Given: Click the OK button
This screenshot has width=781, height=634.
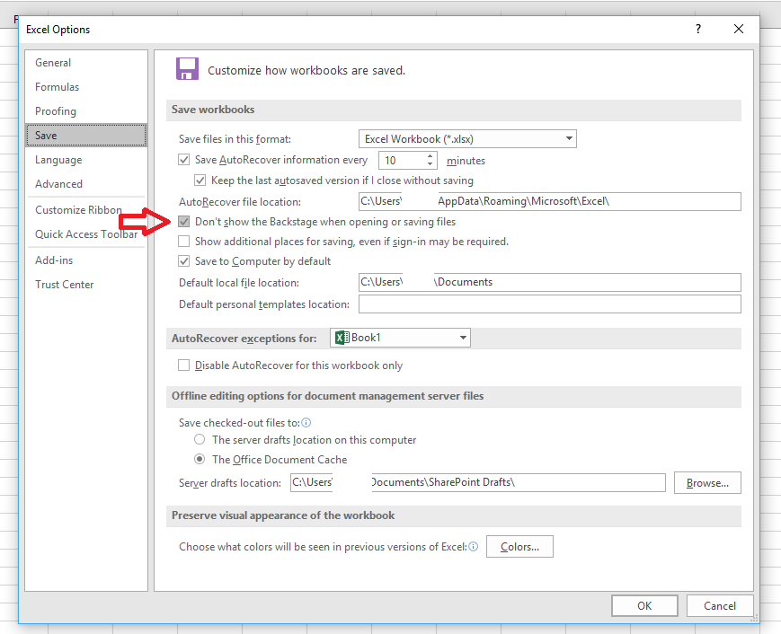Looking at the screenshot, I should click(x=644, y=605).
